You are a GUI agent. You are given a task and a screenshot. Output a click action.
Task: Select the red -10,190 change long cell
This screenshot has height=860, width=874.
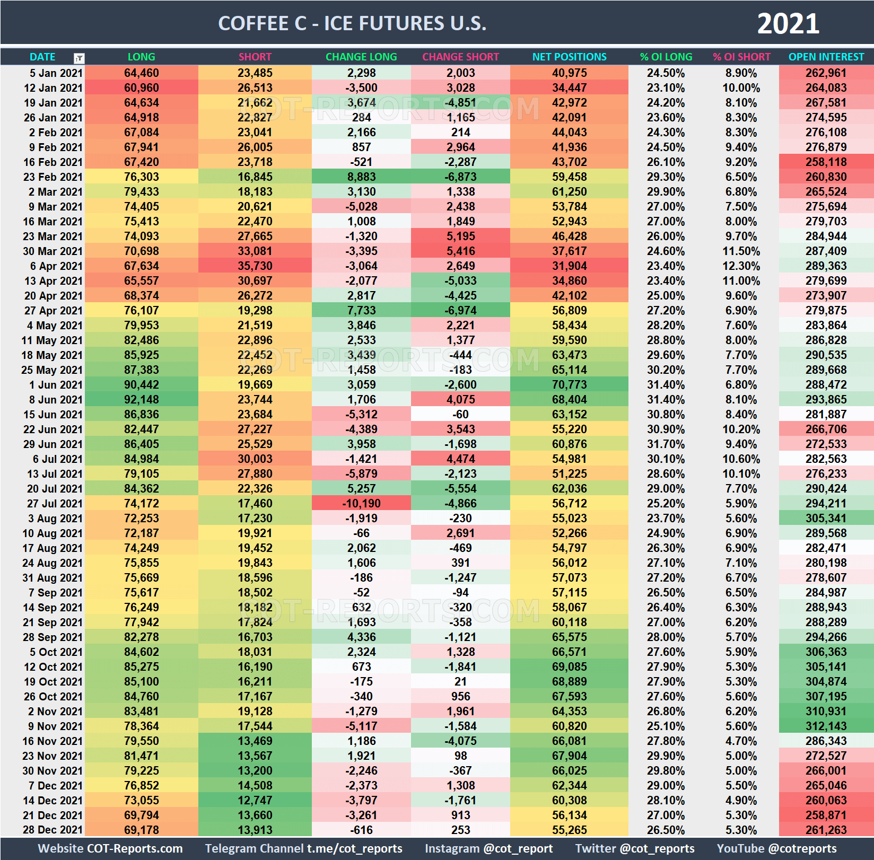pyautogui.click(x=361, y=503)
